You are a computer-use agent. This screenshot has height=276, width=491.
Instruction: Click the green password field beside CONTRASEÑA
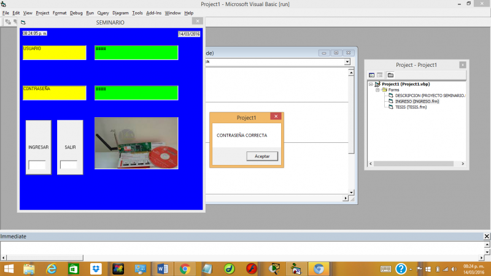136,93
